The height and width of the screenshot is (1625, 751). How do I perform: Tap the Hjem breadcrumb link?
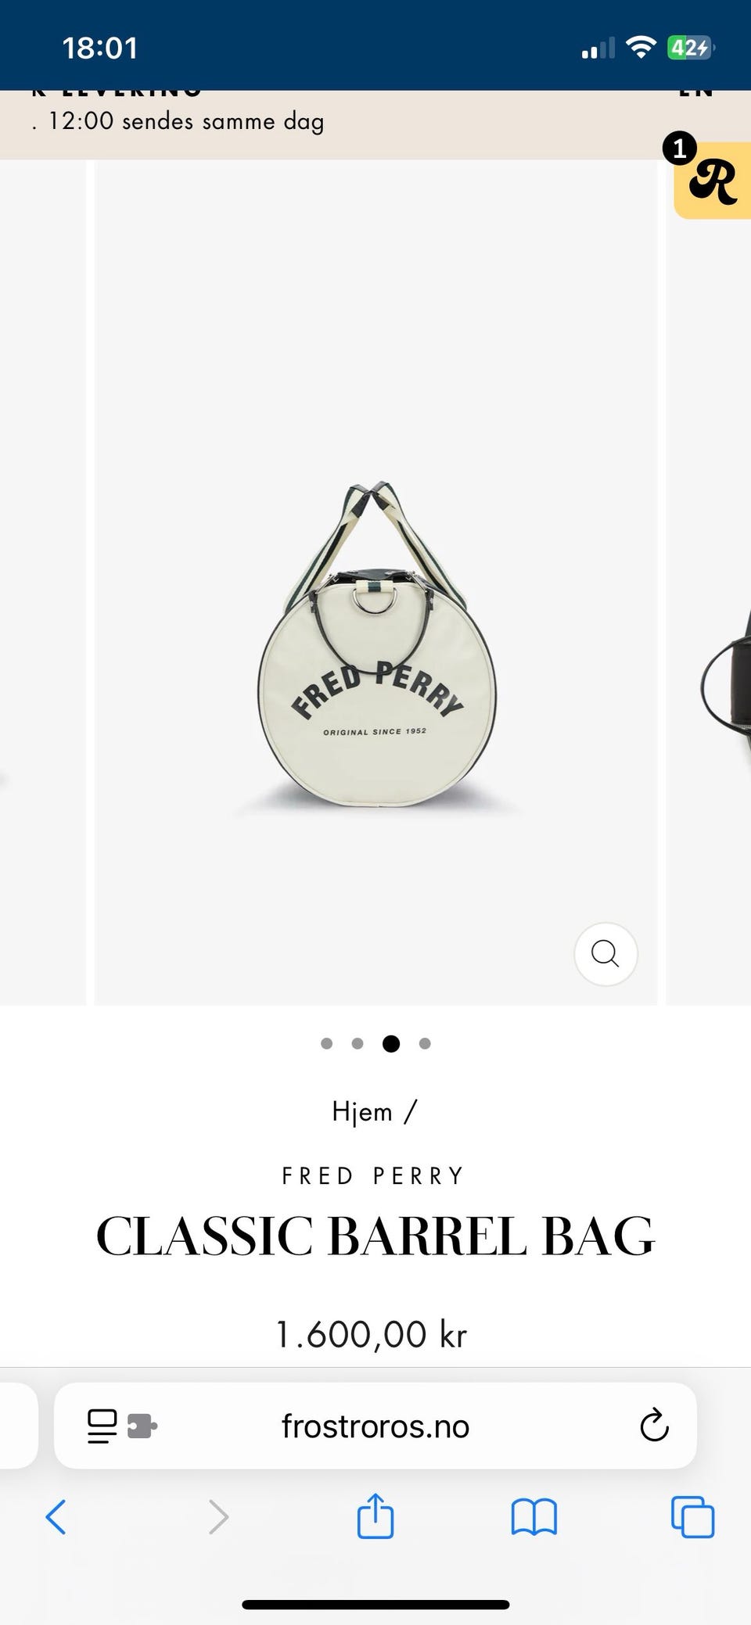coord(362,1111)
